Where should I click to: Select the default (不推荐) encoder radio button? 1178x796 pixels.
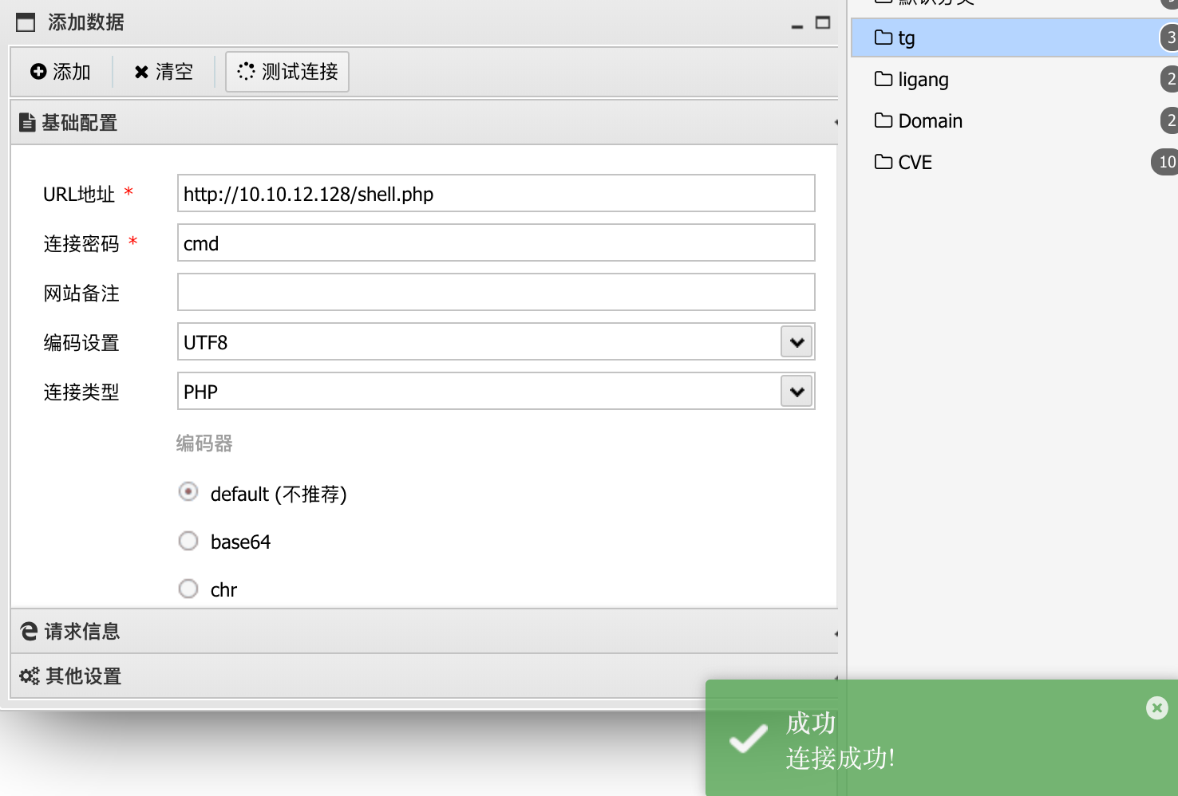point(188,492)
